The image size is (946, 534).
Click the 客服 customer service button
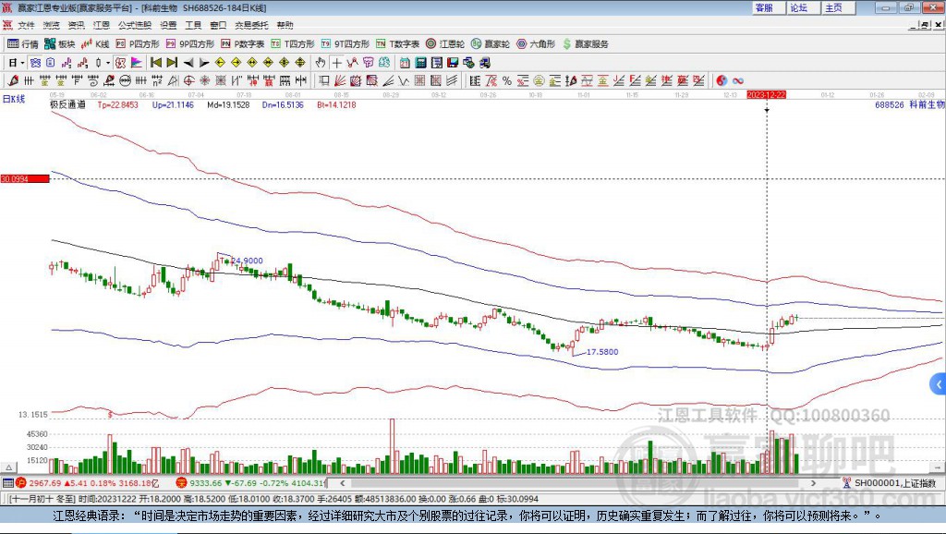click(764, 7)
